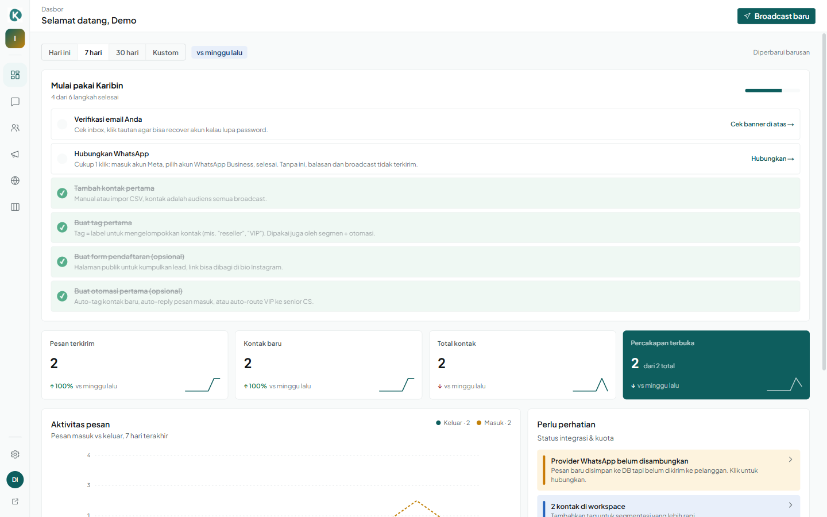Click the Pesan terkirim sparkline chart
Screen dimensions: 827x517
[203, 384]
